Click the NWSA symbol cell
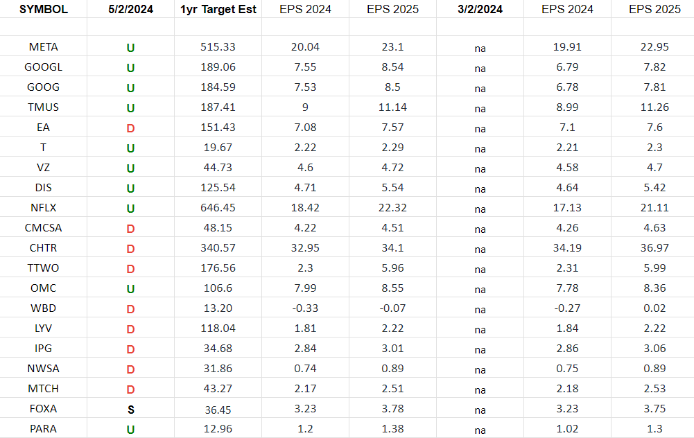694x438 pixels. [44, 369]
